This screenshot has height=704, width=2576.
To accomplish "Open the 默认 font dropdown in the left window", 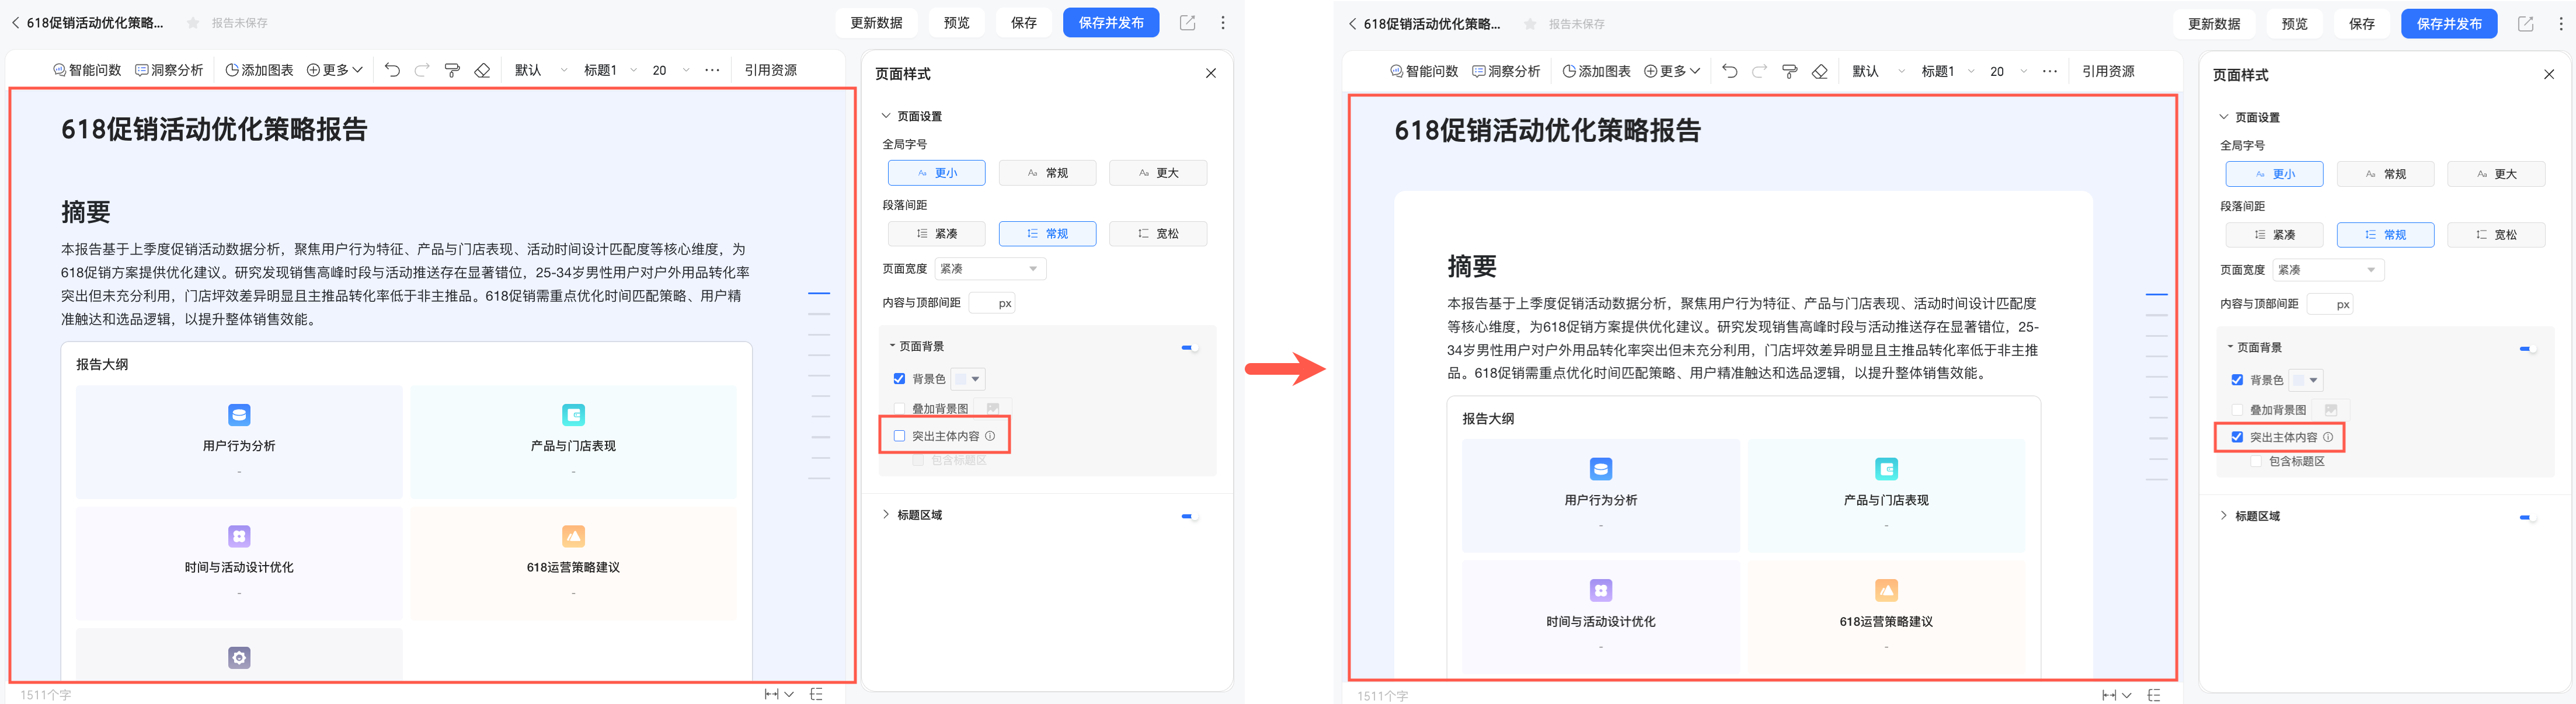I will click(x=541, y=70).
